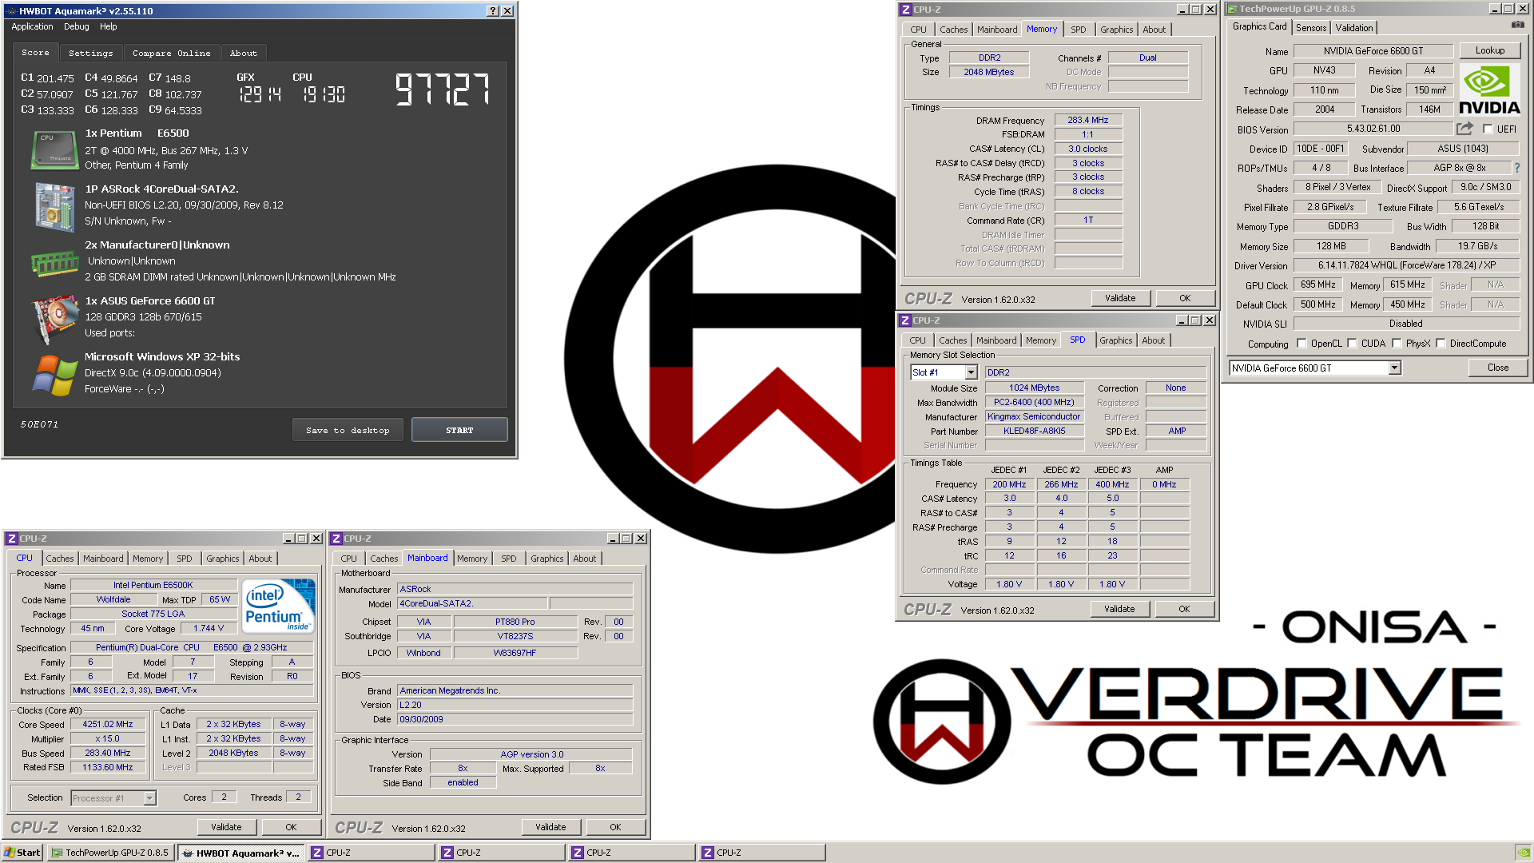This screenshot has height=863, width=1534.
Task: Click the GPU Name field in GPU-Z
Action: tap(1373, 51)
